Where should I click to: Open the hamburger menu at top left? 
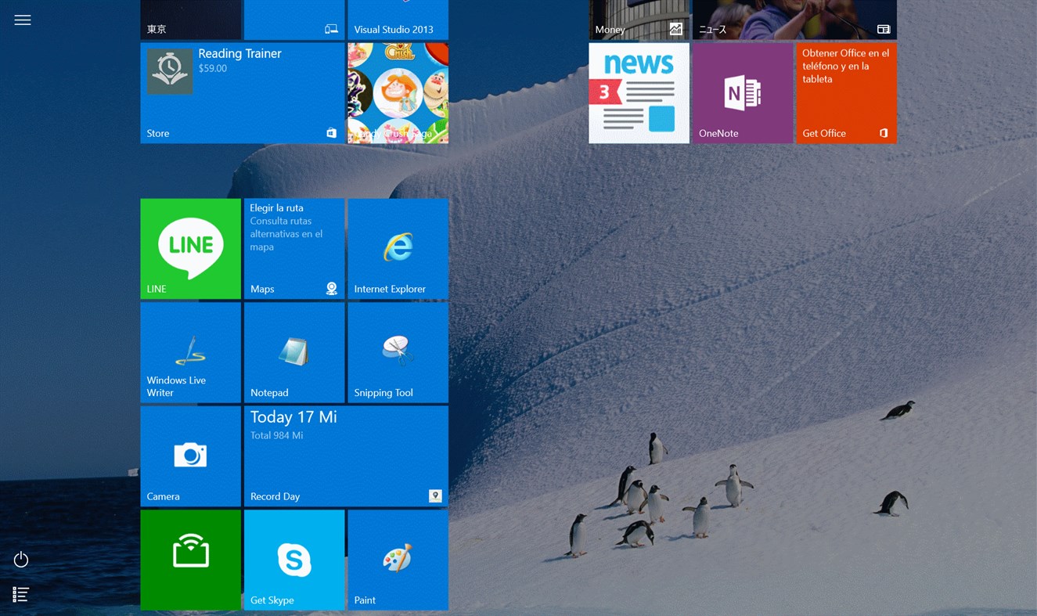(22, 20)
